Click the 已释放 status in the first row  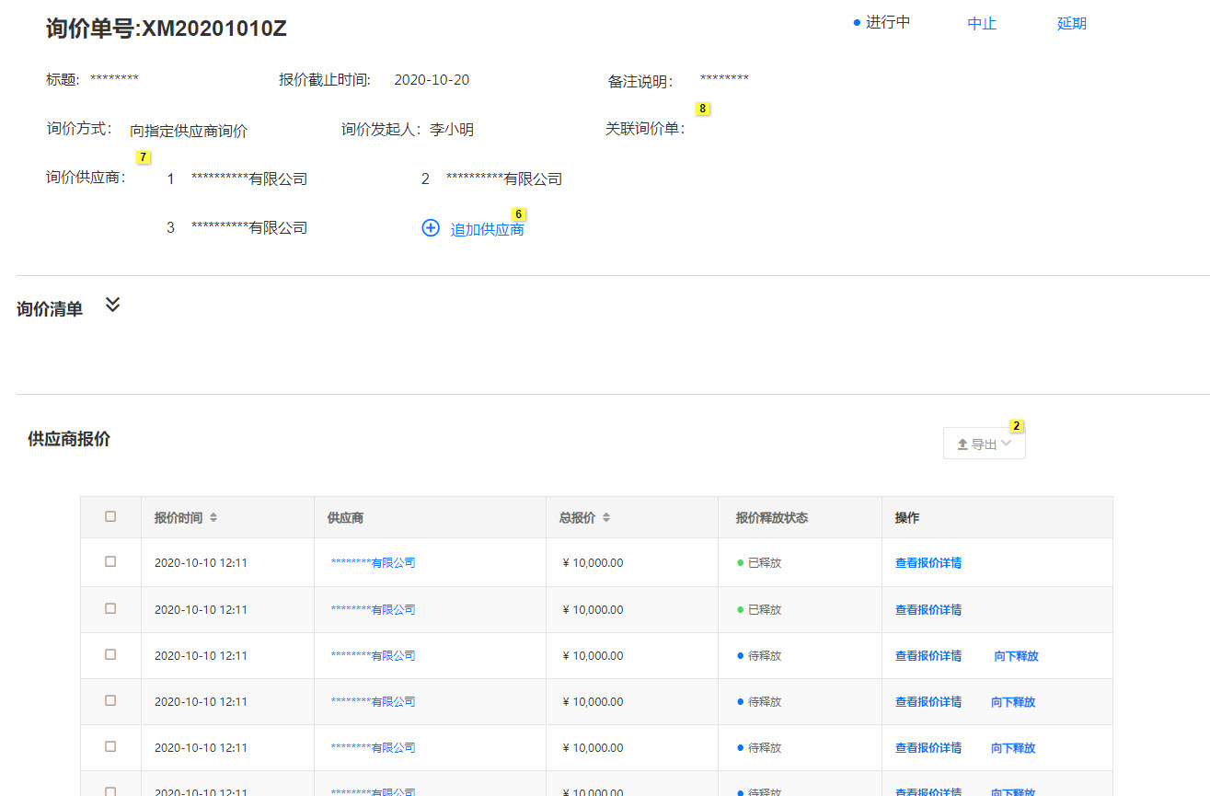click(x=759, y=563)
